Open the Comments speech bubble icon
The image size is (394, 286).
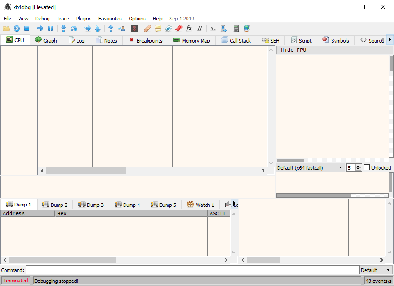158,29
